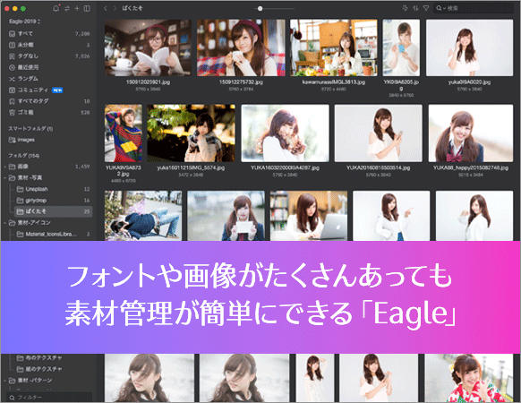Expand the 画像 folder arrow
The height and width of the screenshot is (403, 521).
pyautogui.click(x=5, y=167)
